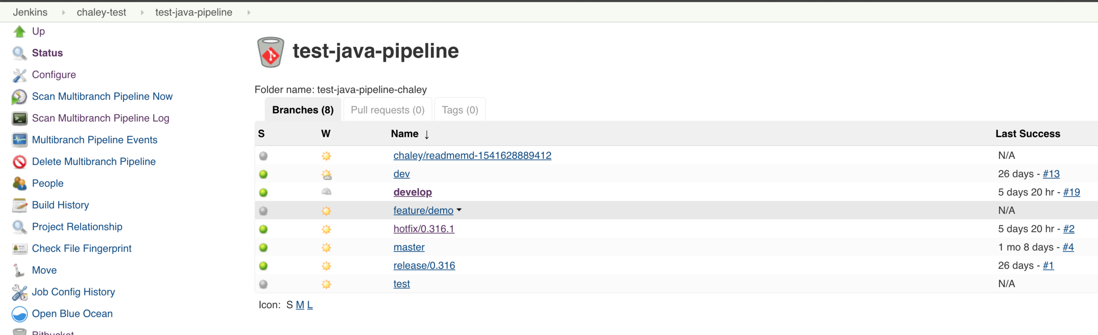
Task: Click the grey status ball for feature/demo branch
Action: pyautogui.click(x=264, y=211)
